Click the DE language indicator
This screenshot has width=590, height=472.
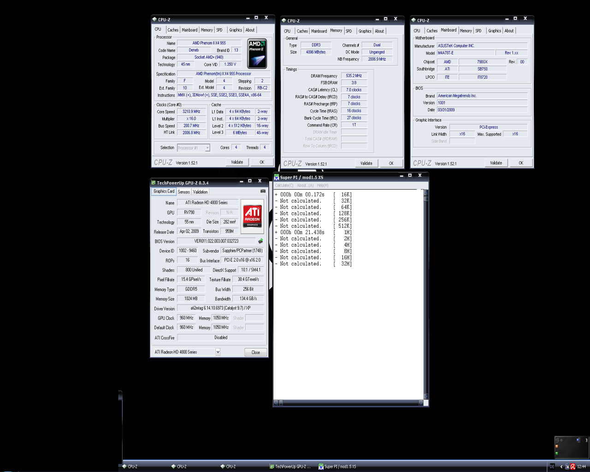pos(552,466)
